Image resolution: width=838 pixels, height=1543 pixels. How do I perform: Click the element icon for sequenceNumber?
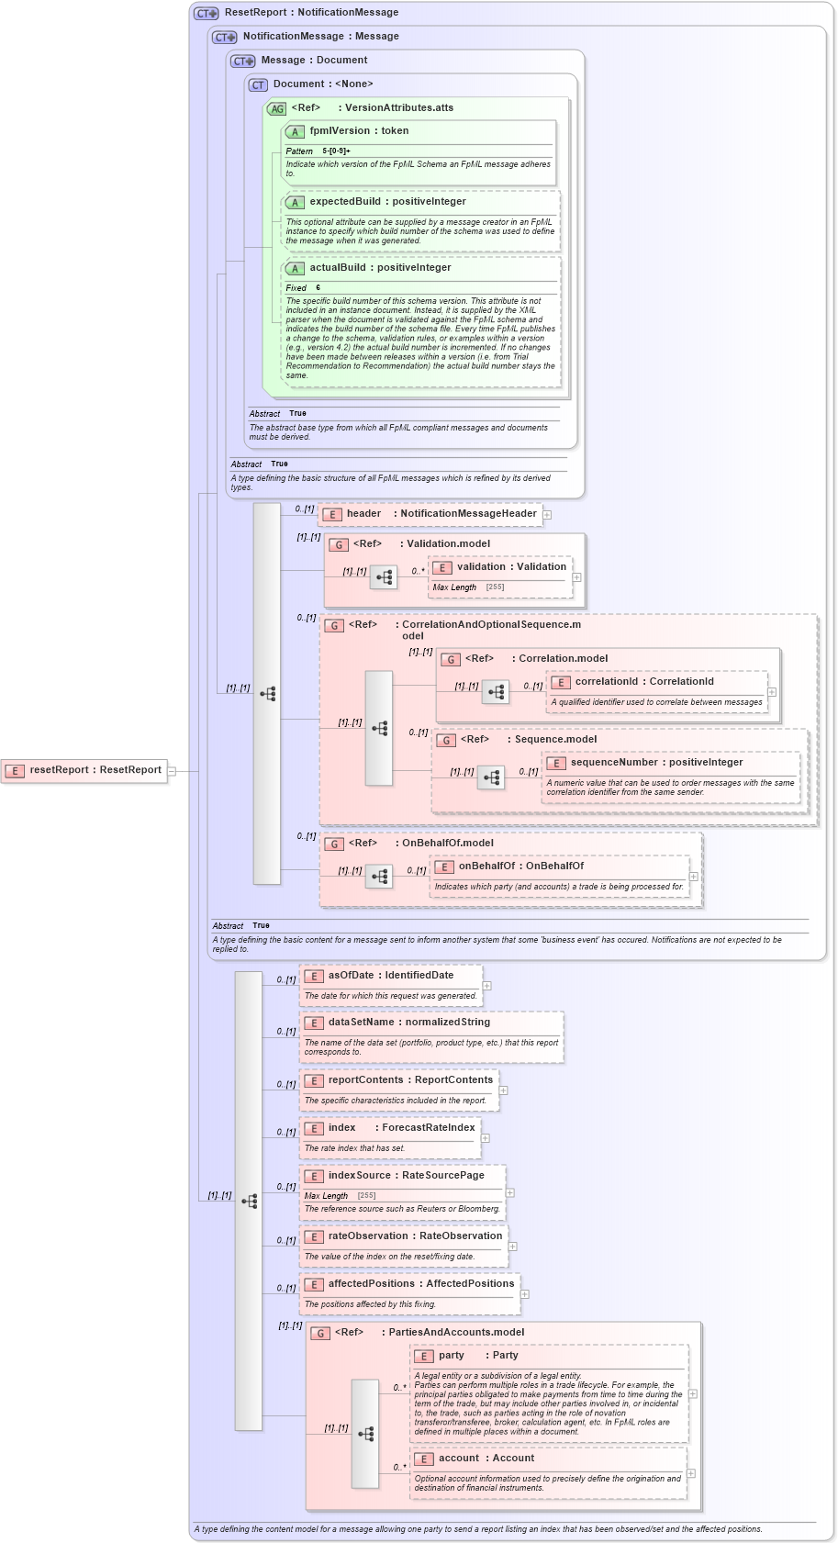pos(556,764)
